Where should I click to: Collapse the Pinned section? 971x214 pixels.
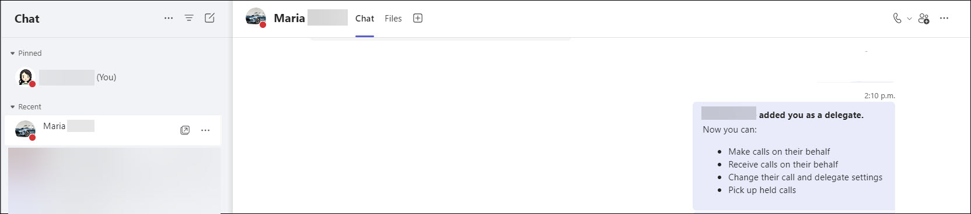point(12,53)
